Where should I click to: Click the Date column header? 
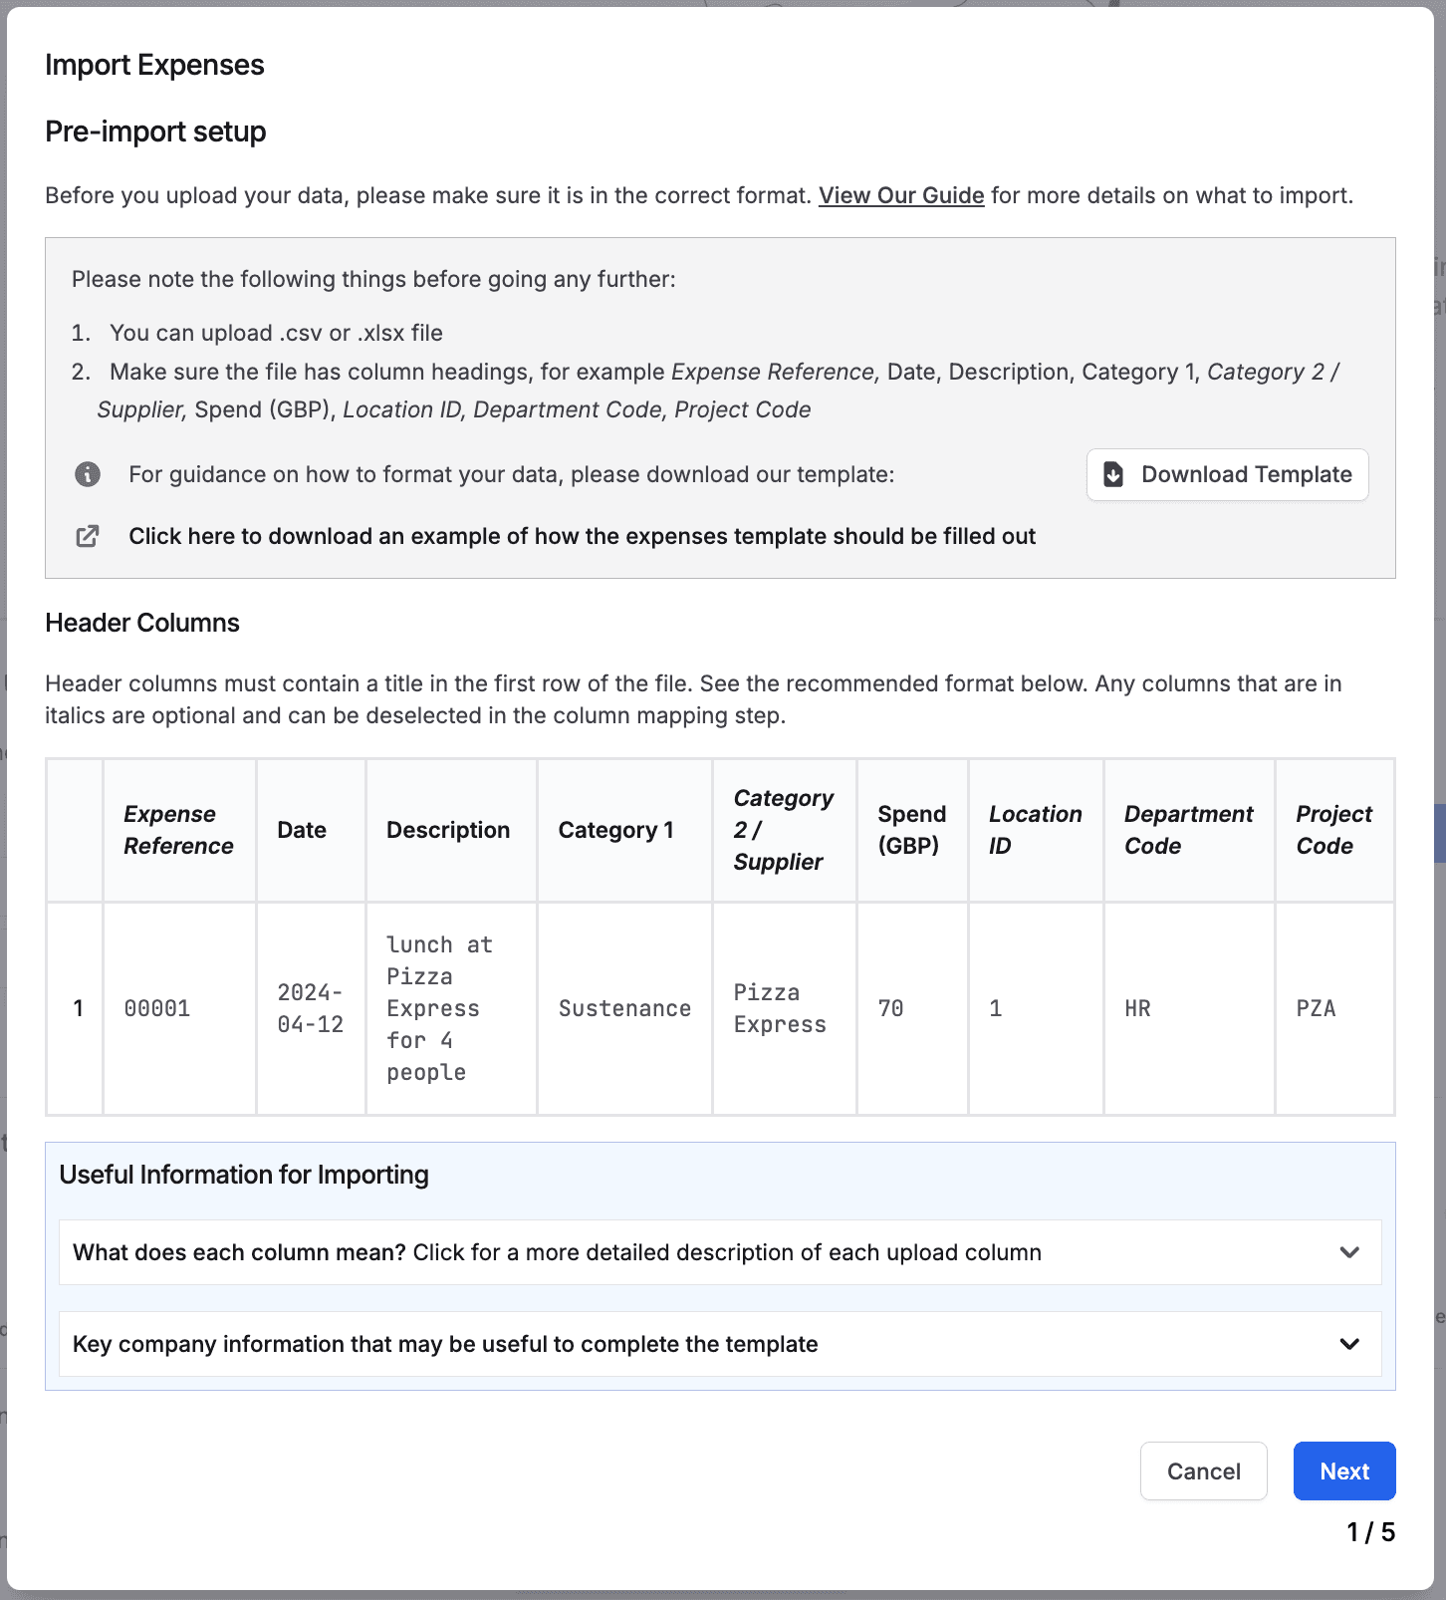pos(302,830)
